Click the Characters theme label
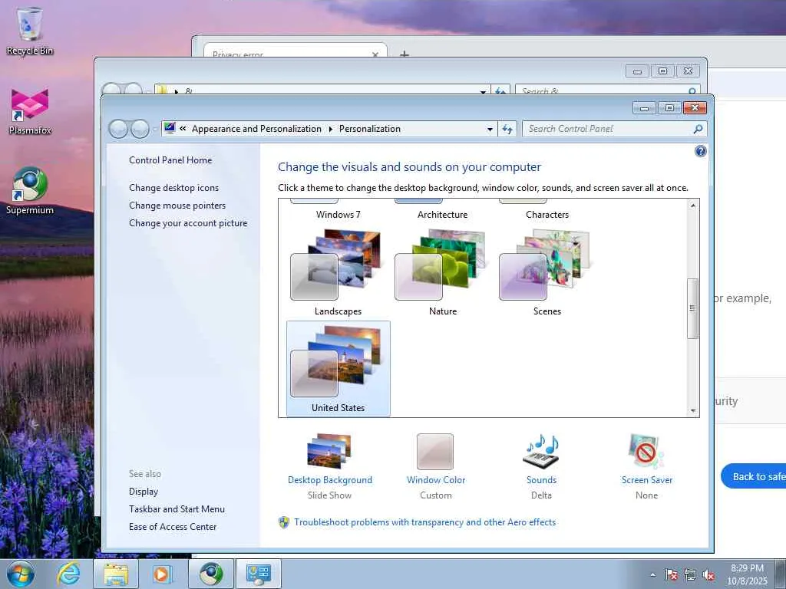Image resolution: width=786 pixels, height=589 pixels. click(547, 215)
